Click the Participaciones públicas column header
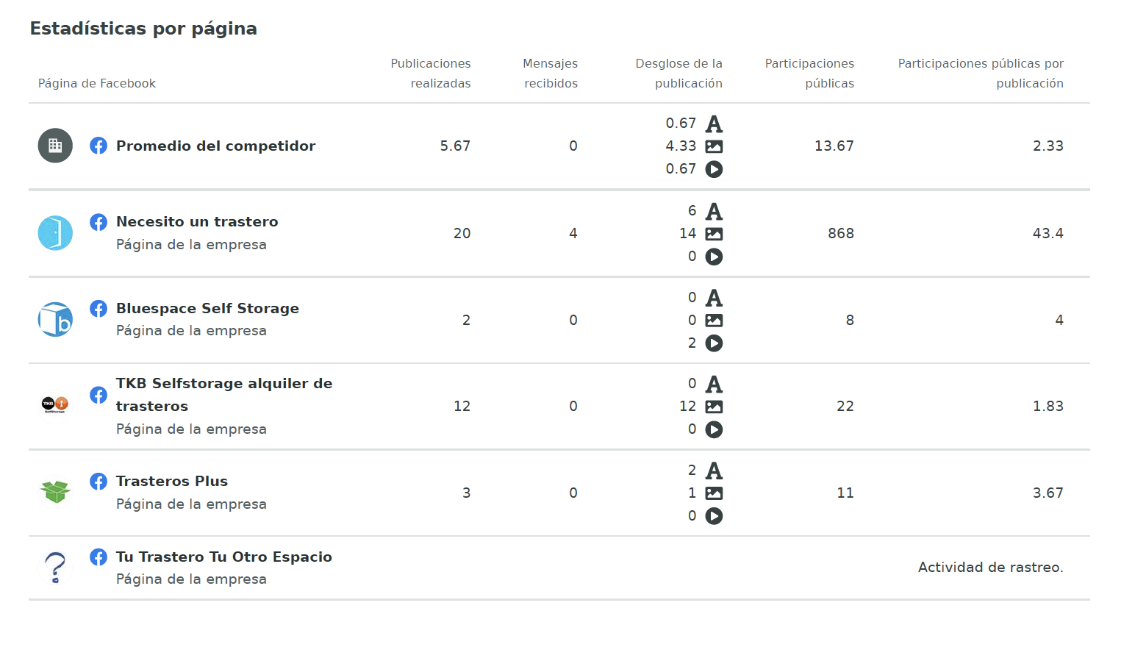The height and width of the screenshot is (672, 1135). pos(809,74)
